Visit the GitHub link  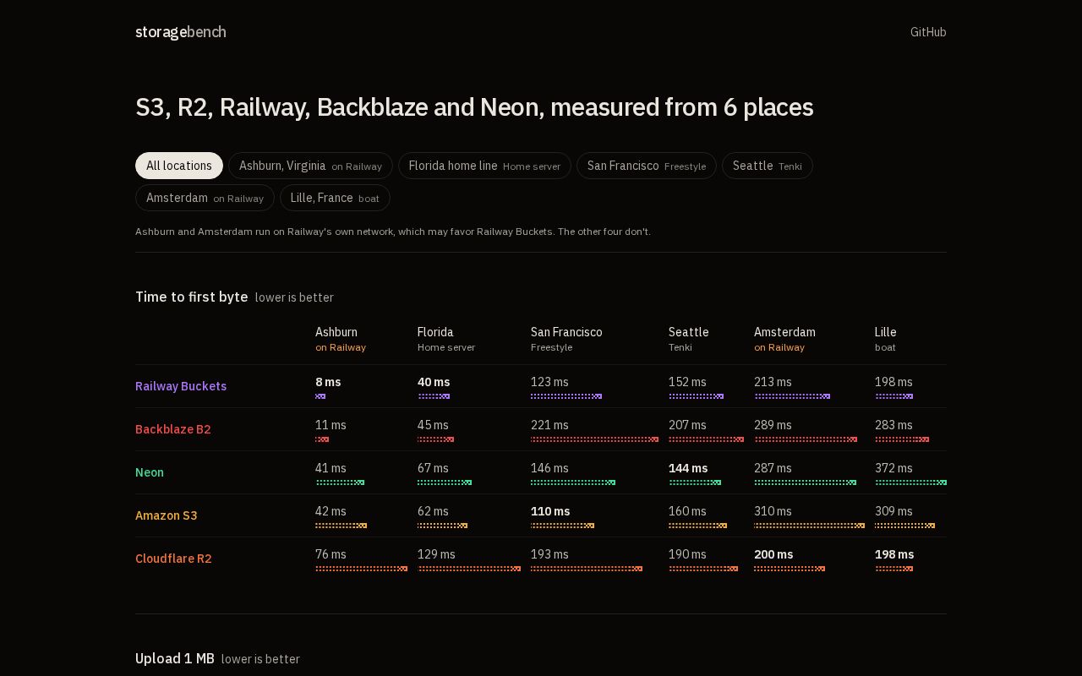point(928,32)
